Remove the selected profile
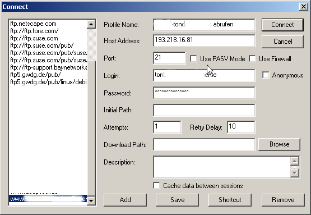This screenshot has height=215, width=311. [x=283, y=200]
